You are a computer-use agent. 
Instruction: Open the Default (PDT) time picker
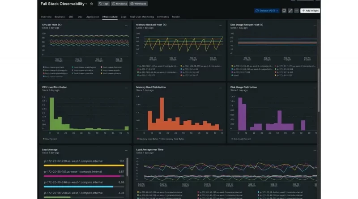[267, 11]
